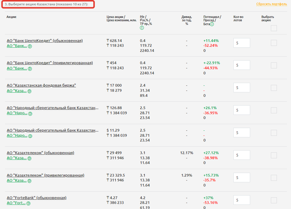Tick the select-all checkbox in header
Image resolution: width=291 pixels, height=209 pixels.
274,28
